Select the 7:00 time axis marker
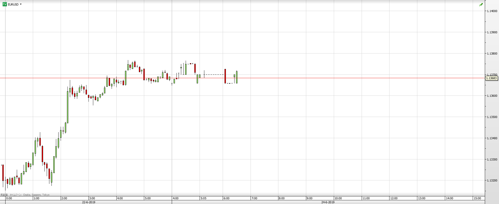Viewport: 499px width, 204px height. coord(254,198)
